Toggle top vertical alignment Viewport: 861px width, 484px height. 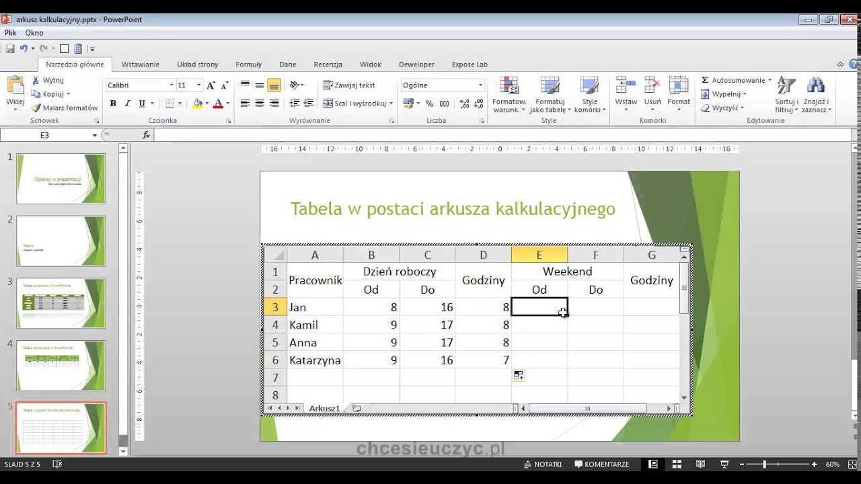tap(245, 85)
